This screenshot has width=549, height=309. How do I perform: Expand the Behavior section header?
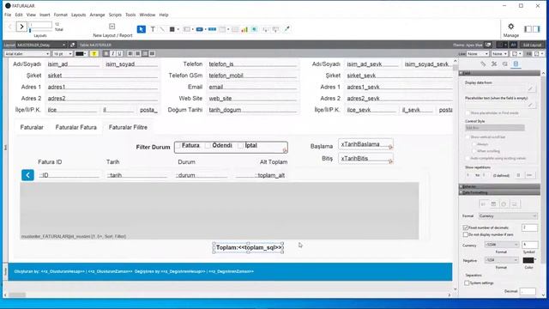click(x=499, y=186)
